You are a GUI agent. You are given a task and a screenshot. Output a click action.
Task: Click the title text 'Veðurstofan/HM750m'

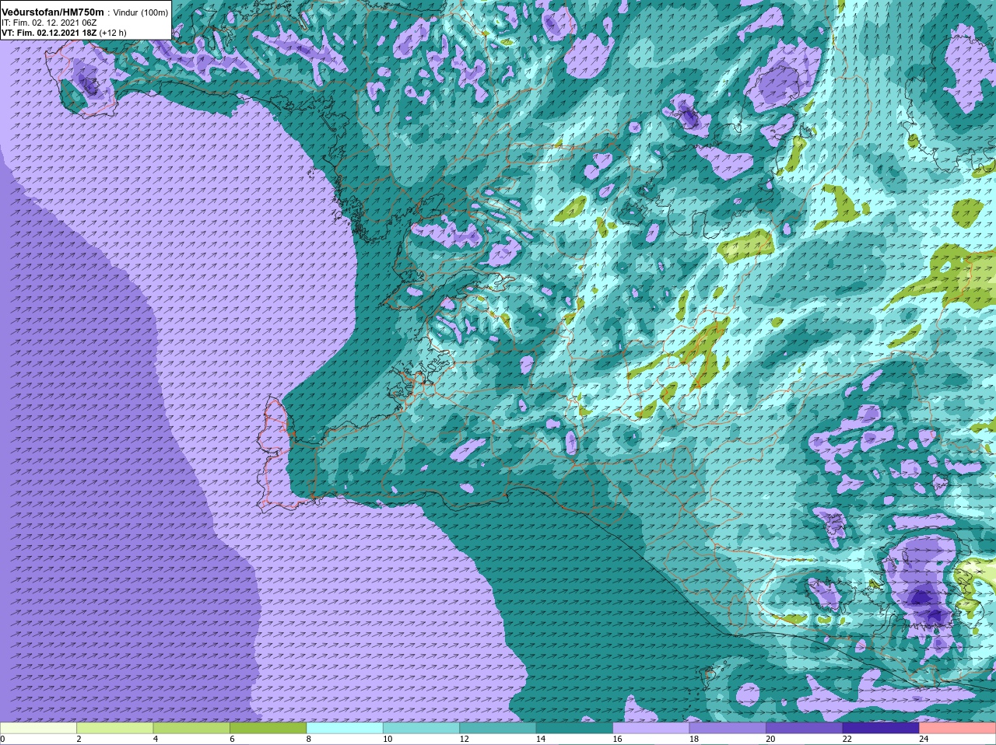(53, 12)
